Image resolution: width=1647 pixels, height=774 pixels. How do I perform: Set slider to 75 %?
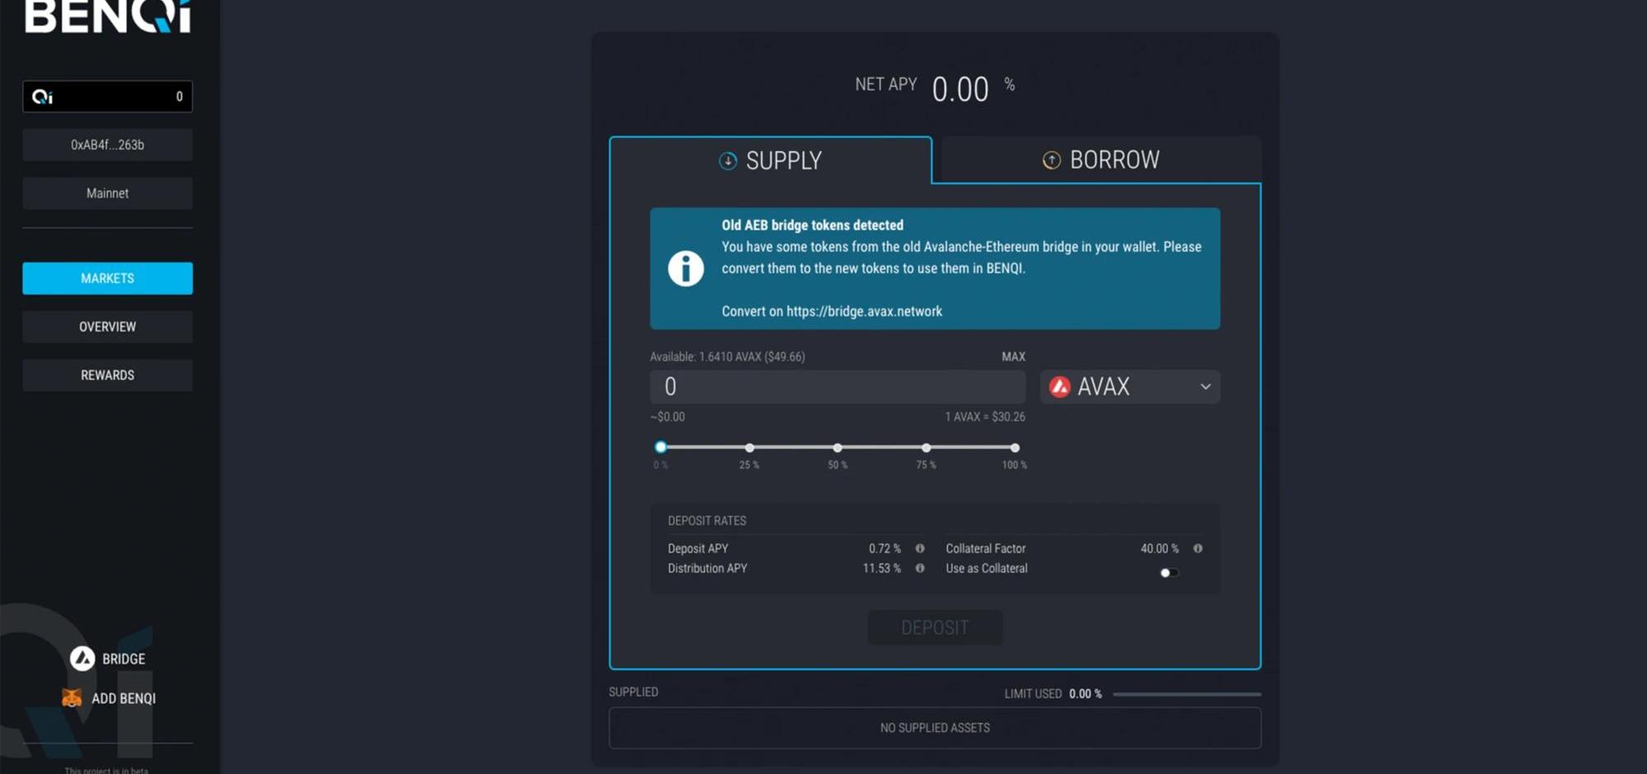[x=926, y=448]
